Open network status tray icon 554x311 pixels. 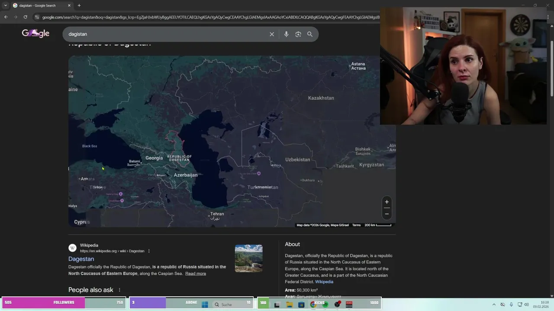(519, 305)
